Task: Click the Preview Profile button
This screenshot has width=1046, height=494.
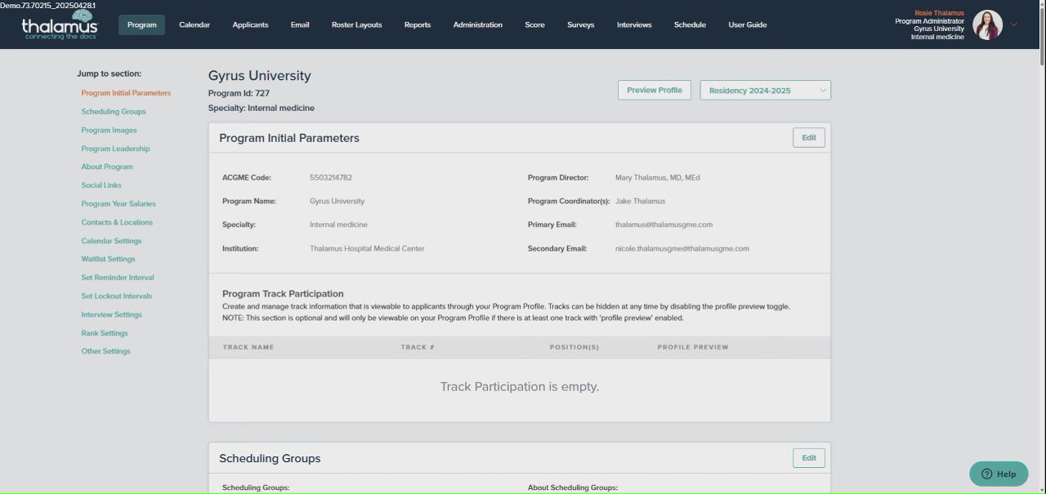Action: 655,90
